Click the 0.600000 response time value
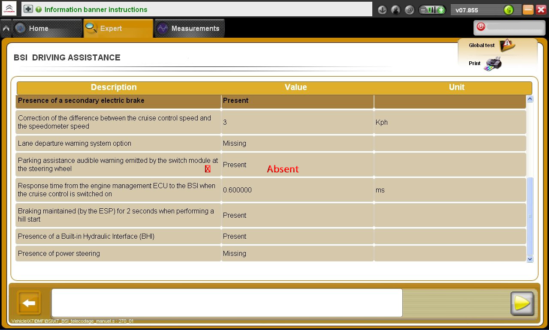 237,190
